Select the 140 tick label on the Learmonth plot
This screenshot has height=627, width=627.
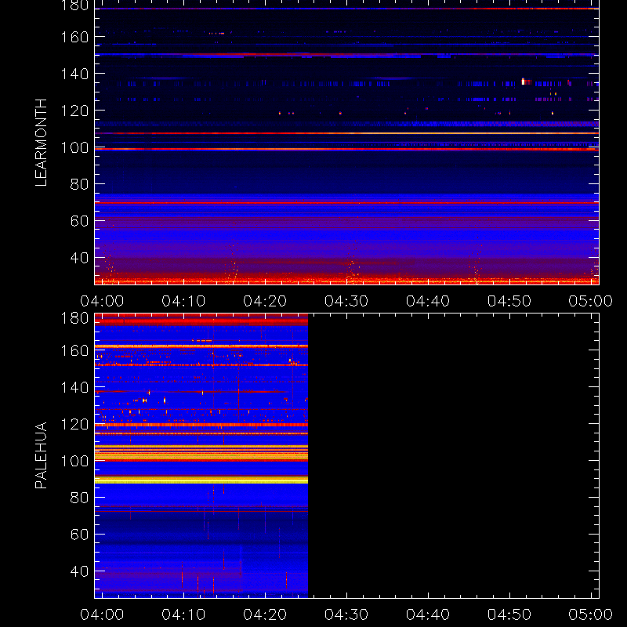(74, 74)
